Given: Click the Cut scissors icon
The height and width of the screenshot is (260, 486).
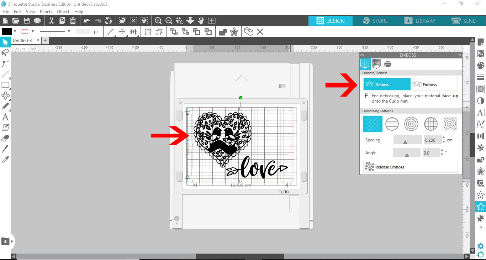Looking at the screenshot, I should 52,21.
